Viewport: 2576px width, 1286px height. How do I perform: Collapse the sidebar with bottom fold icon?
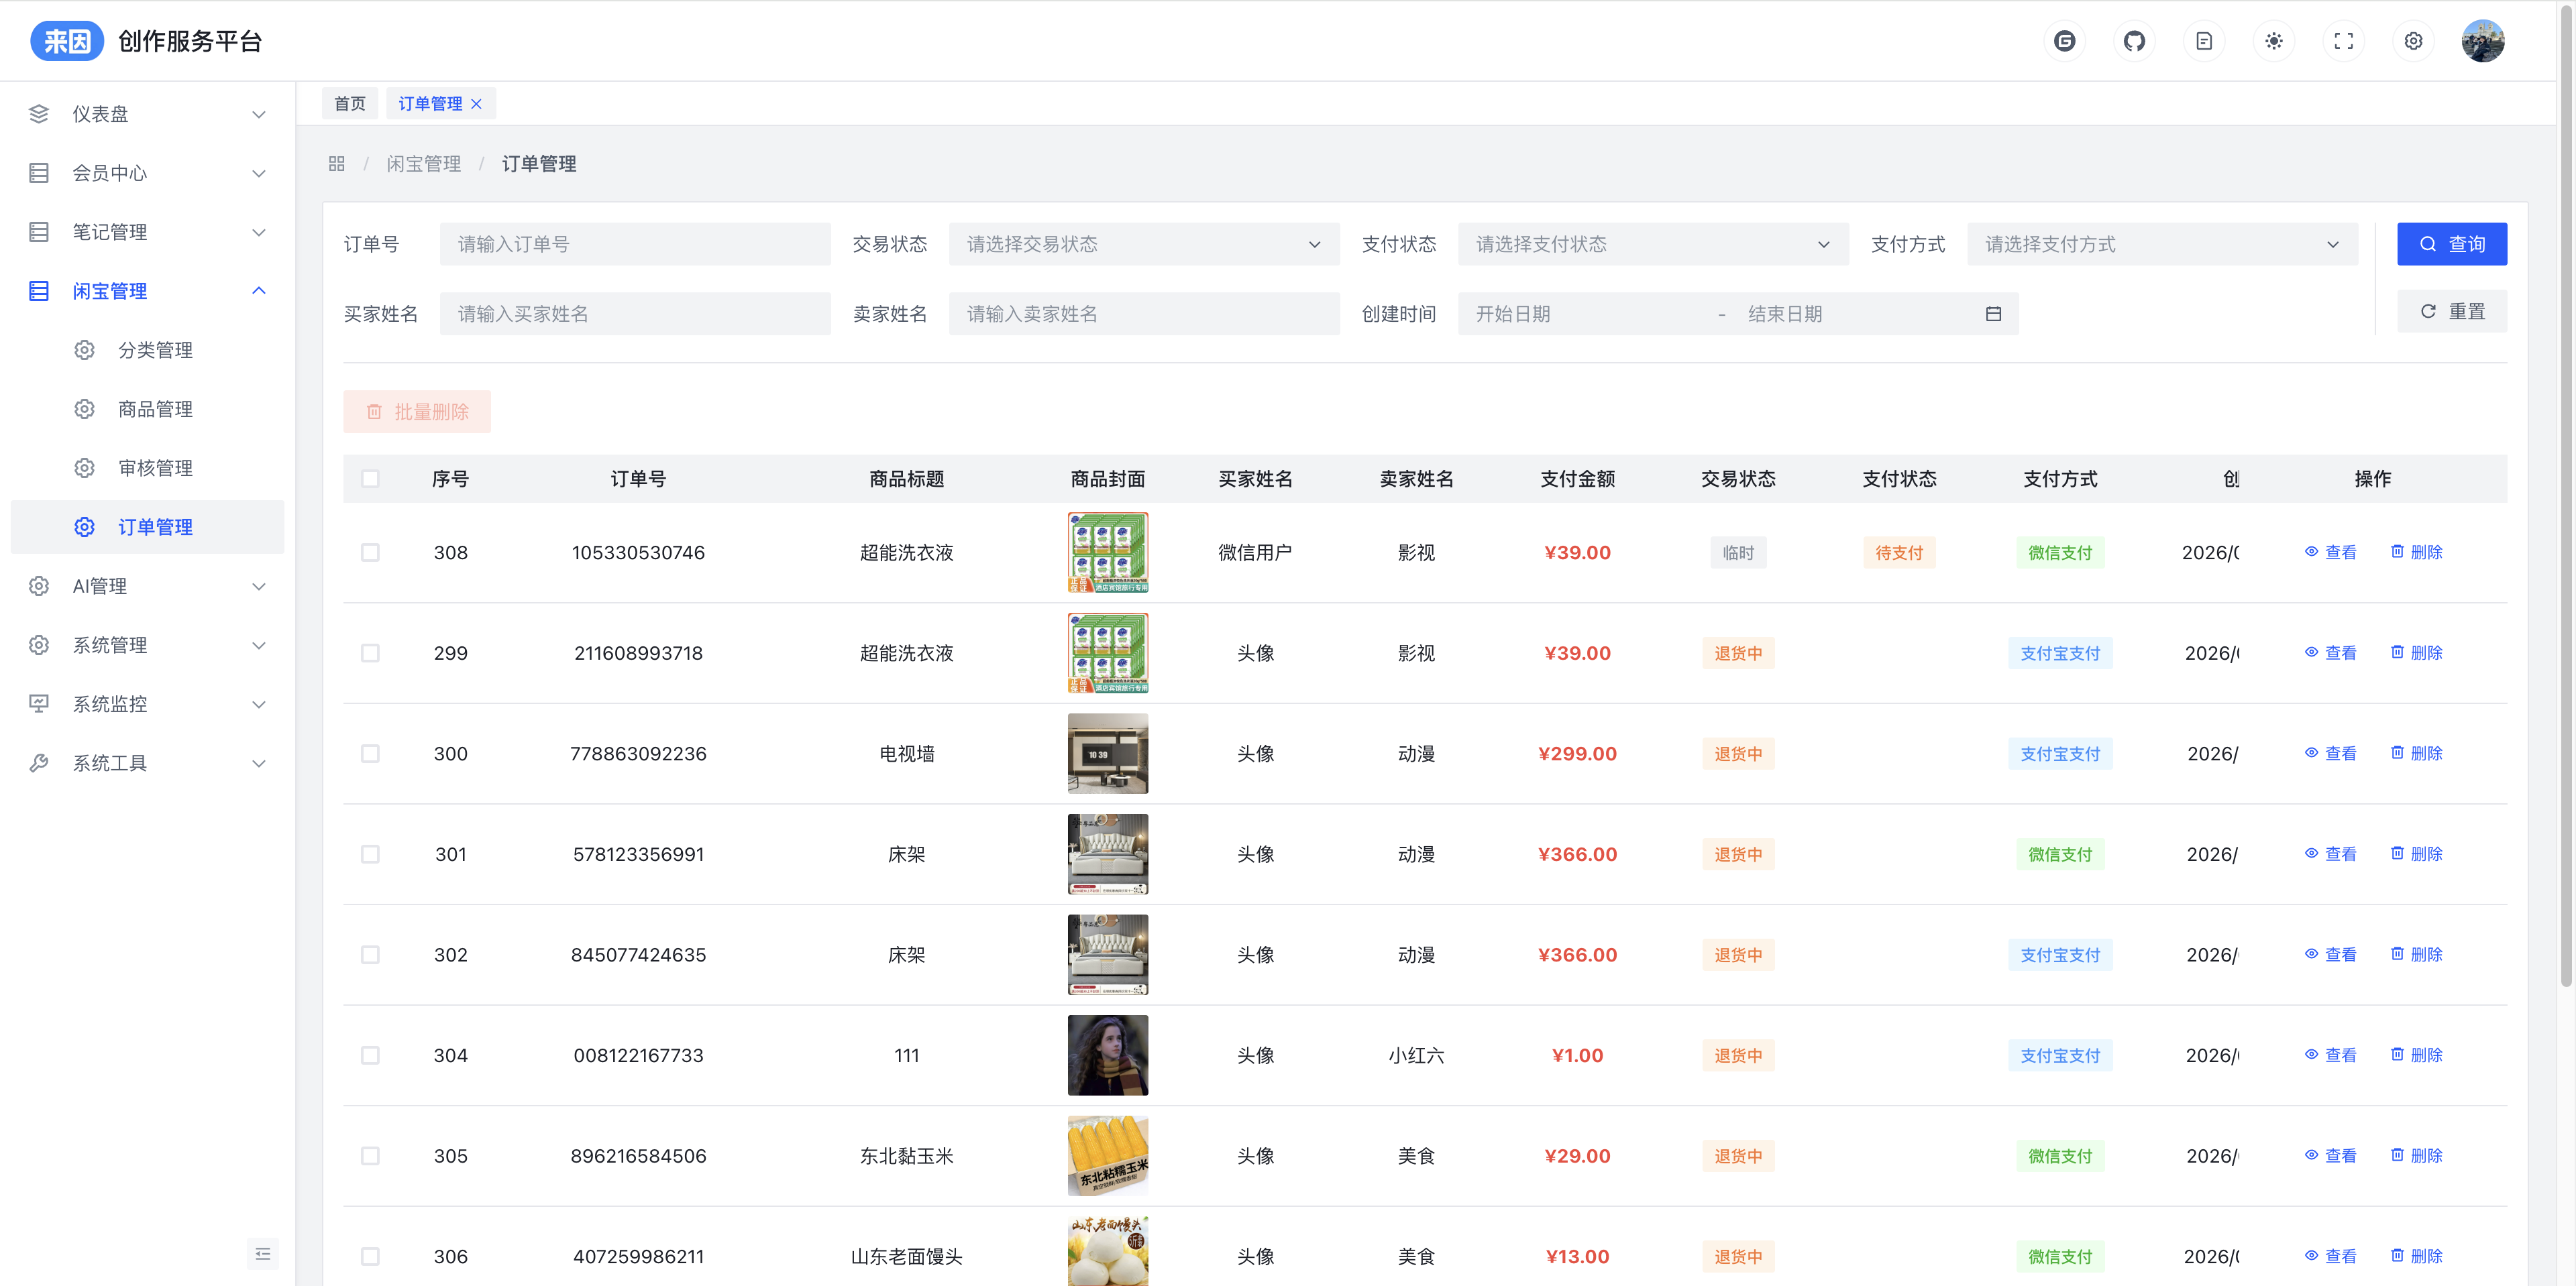263,1253
